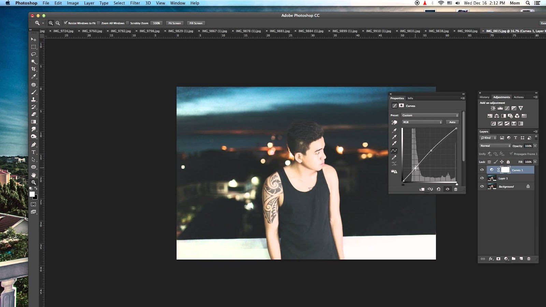Switch to the History tab
The image size is (546, 307).
(x=484, y=97)
